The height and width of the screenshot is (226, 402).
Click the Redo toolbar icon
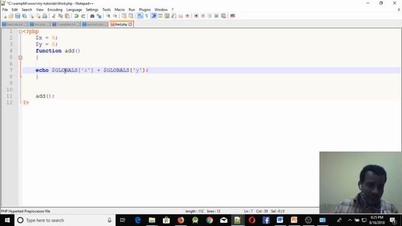tap(83, 16)
